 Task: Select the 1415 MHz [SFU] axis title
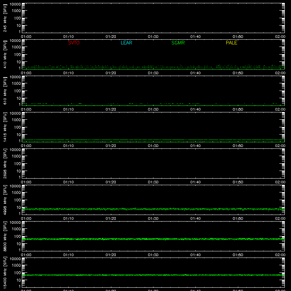[x=5, y=127]
